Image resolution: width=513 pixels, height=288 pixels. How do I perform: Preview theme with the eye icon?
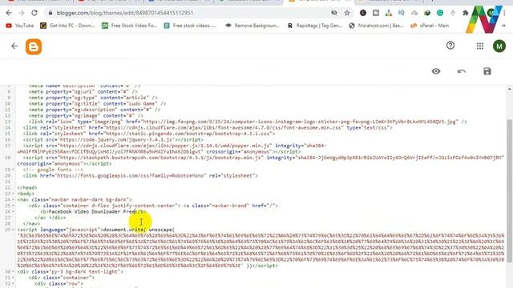click(x=436, y=71)
